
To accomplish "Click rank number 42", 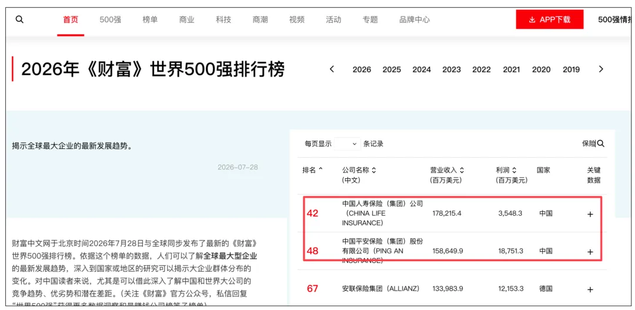I will pyautogui.click(x=312, y=213).
